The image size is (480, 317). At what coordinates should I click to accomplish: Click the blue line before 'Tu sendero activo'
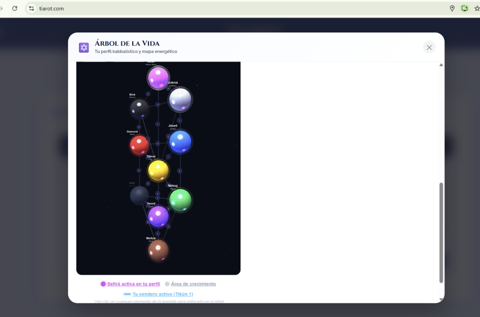[x=127, y=294]
